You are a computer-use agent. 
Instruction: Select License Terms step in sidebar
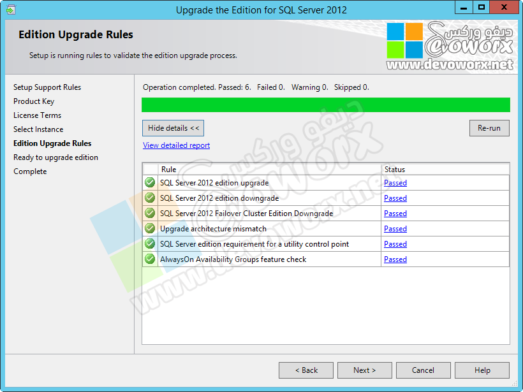tap(38, 115)
